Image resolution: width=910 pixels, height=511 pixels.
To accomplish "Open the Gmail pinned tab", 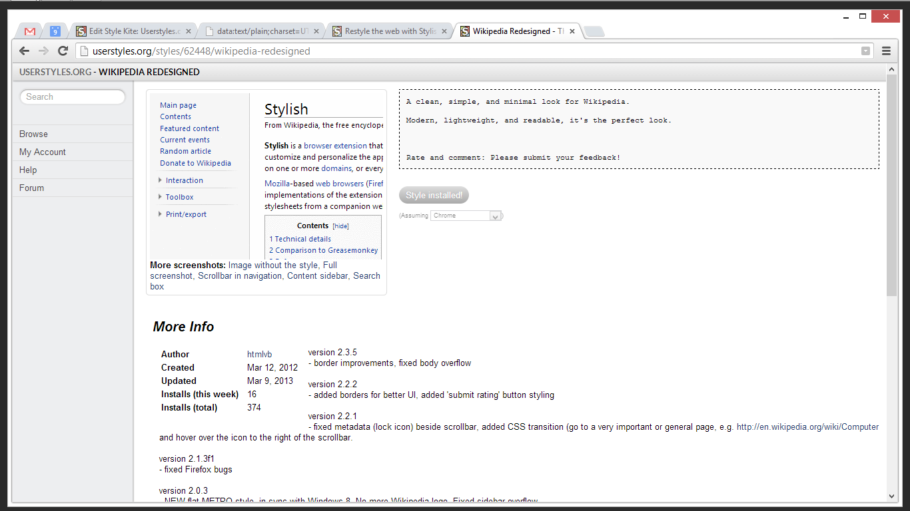I will pyautogui.click(x=30, y=31).
